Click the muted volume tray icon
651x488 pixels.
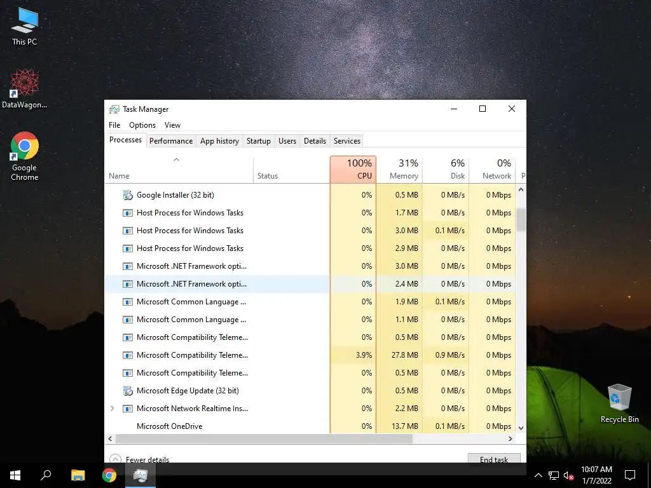tap(568, 475)
